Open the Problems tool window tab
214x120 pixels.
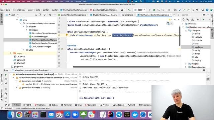point(40,105)
